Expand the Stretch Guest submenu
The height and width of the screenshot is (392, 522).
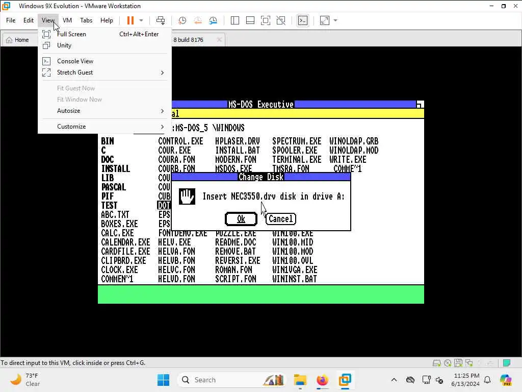tap(105, 72)
